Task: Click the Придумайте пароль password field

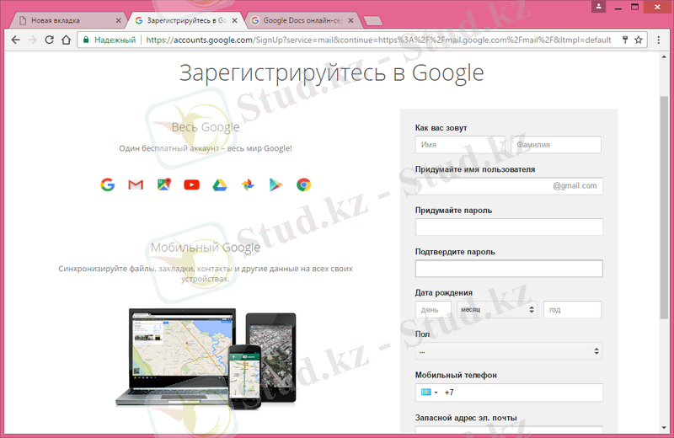Action: coord(509,227)
